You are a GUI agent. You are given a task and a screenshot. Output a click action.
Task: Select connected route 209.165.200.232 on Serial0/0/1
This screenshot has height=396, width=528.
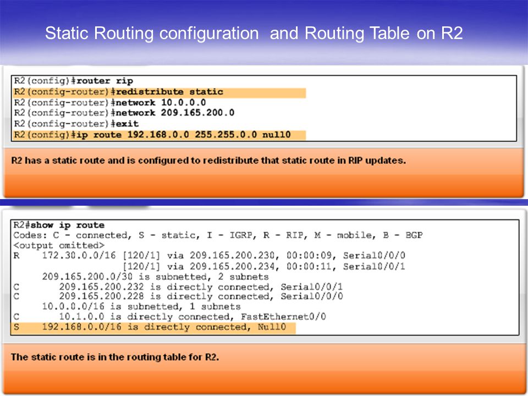pyautogui.click(x=178, y=287)
